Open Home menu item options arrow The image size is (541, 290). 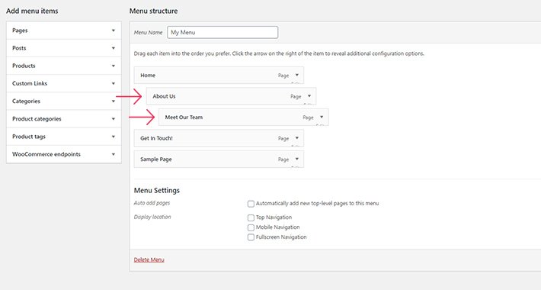pyautogui.click(x=296, y=75)
